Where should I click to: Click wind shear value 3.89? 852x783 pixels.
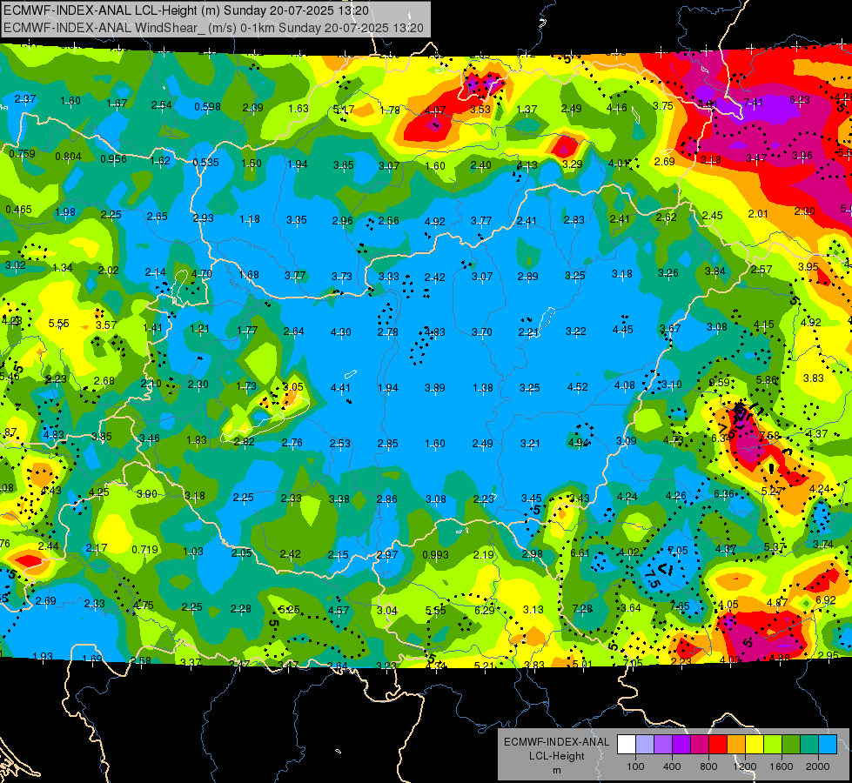[x=435, y=387]
